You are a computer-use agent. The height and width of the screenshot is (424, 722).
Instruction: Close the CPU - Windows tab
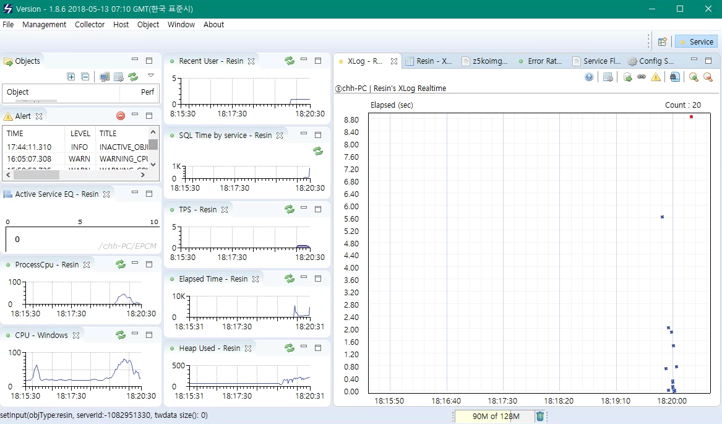pyautogui.click(x=76, y=335)
